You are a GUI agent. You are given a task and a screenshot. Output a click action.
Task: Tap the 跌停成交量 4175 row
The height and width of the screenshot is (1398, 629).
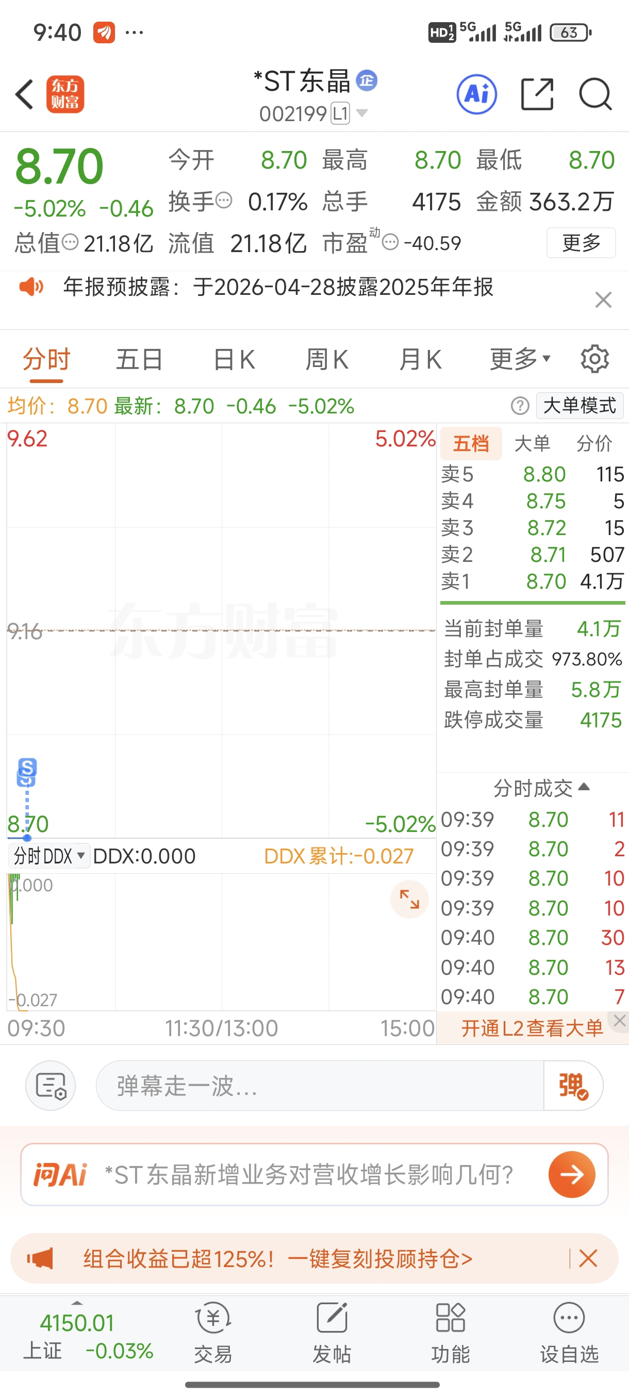[533, 720]
